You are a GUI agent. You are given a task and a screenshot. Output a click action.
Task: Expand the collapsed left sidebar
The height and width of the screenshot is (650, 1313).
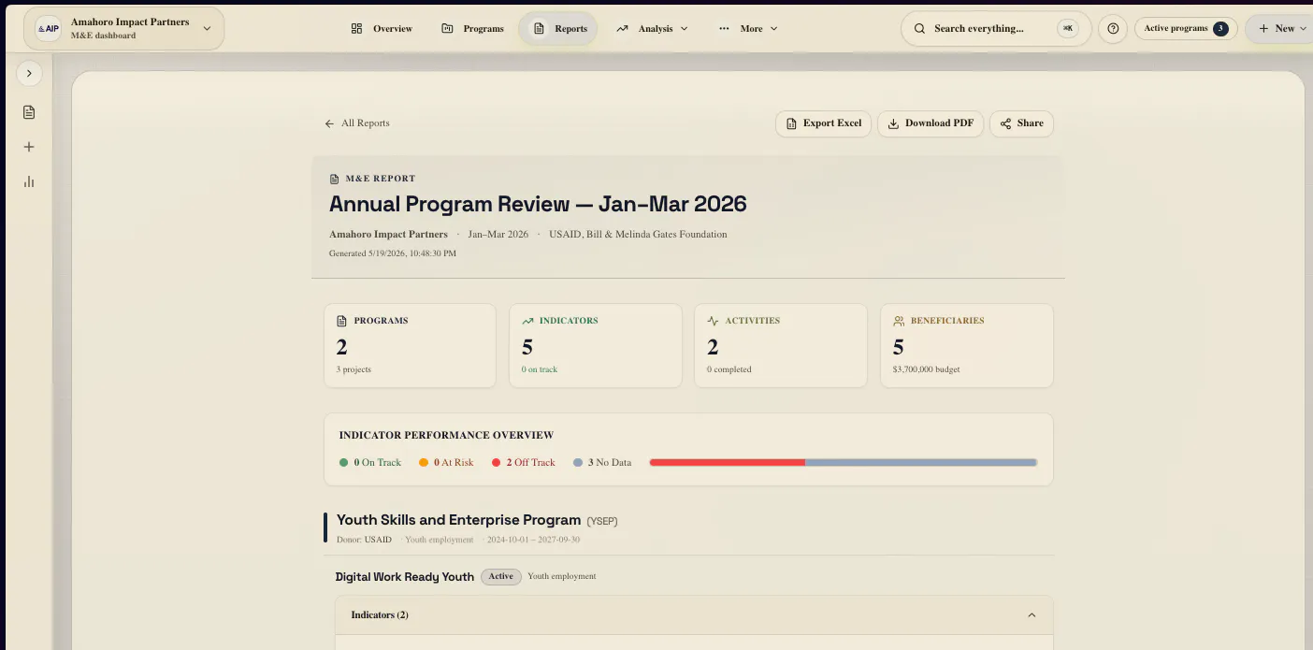(29, 73)
